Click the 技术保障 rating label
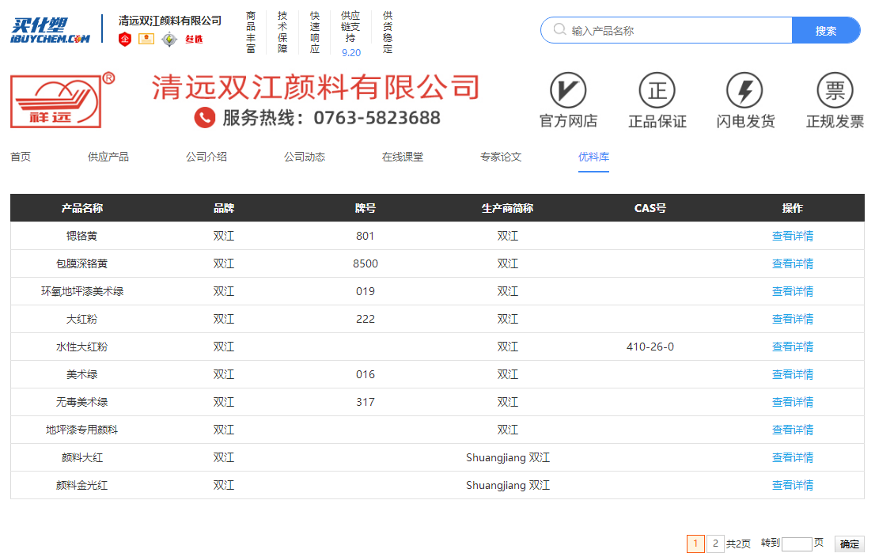This screenshot has height=557, width=875. coord(283,32)
